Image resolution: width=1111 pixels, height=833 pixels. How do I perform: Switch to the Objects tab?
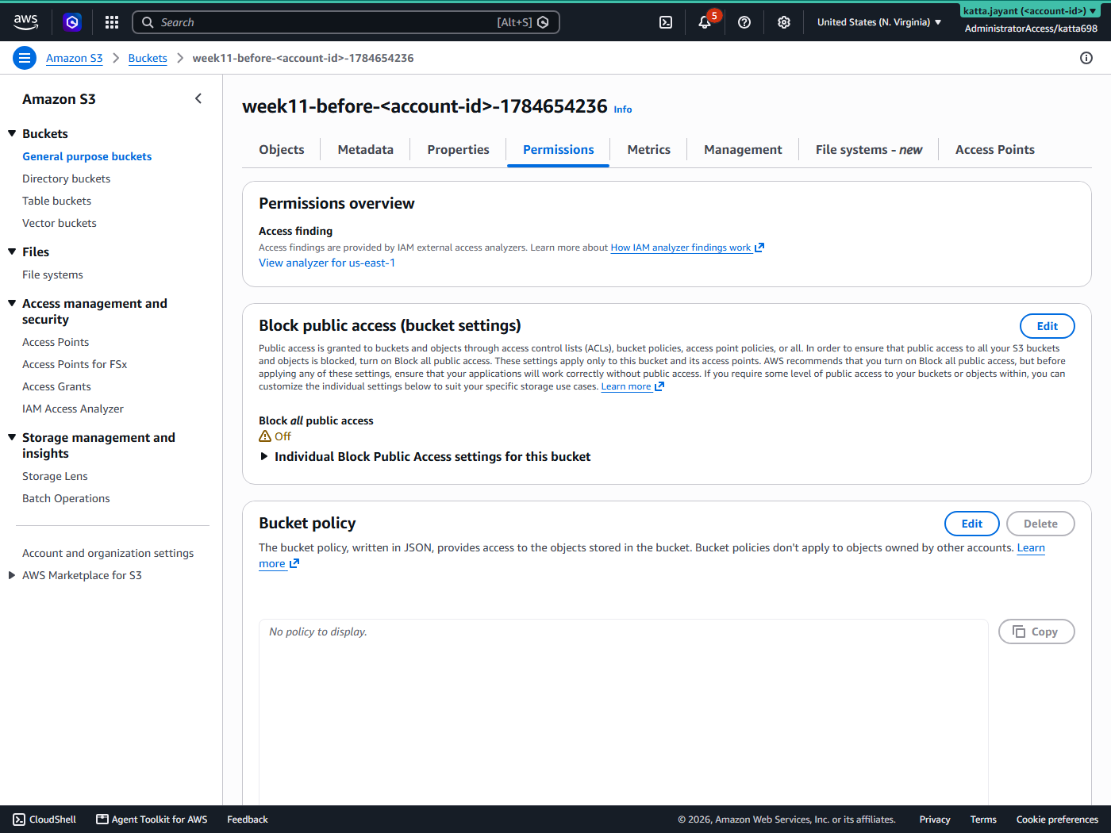(282, 149)
